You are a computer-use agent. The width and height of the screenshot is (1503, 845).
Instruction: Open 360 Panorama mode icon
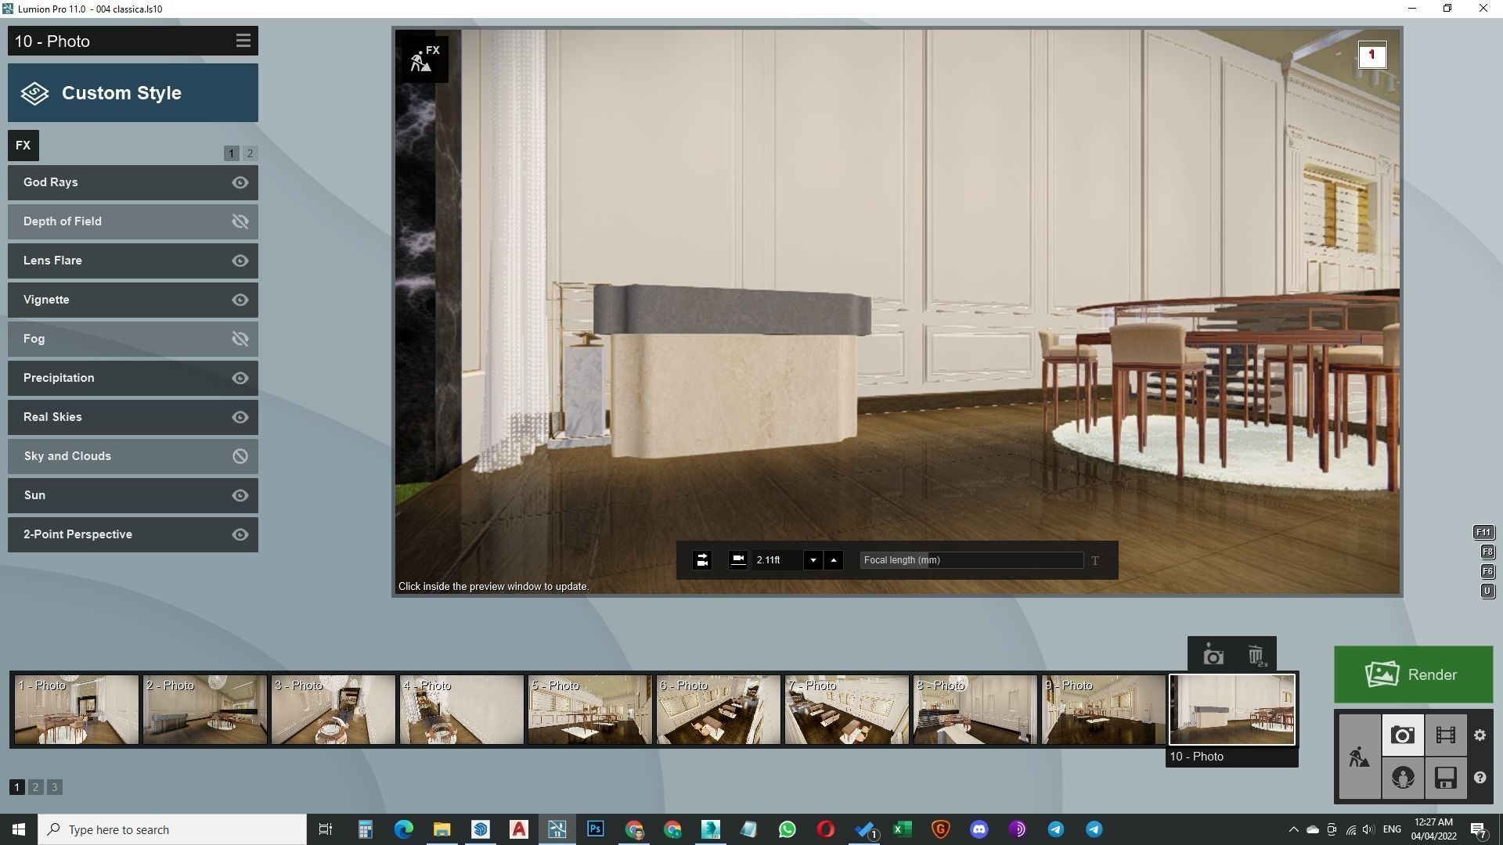(1402, 778)
